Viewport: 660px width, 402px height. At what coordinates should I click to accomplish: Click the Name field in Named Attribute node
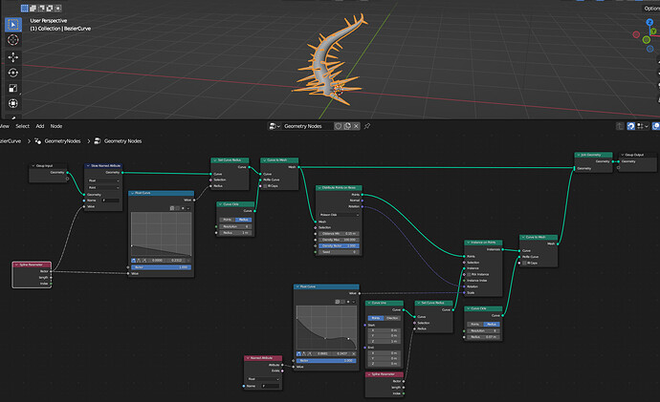tap(270, 386)
